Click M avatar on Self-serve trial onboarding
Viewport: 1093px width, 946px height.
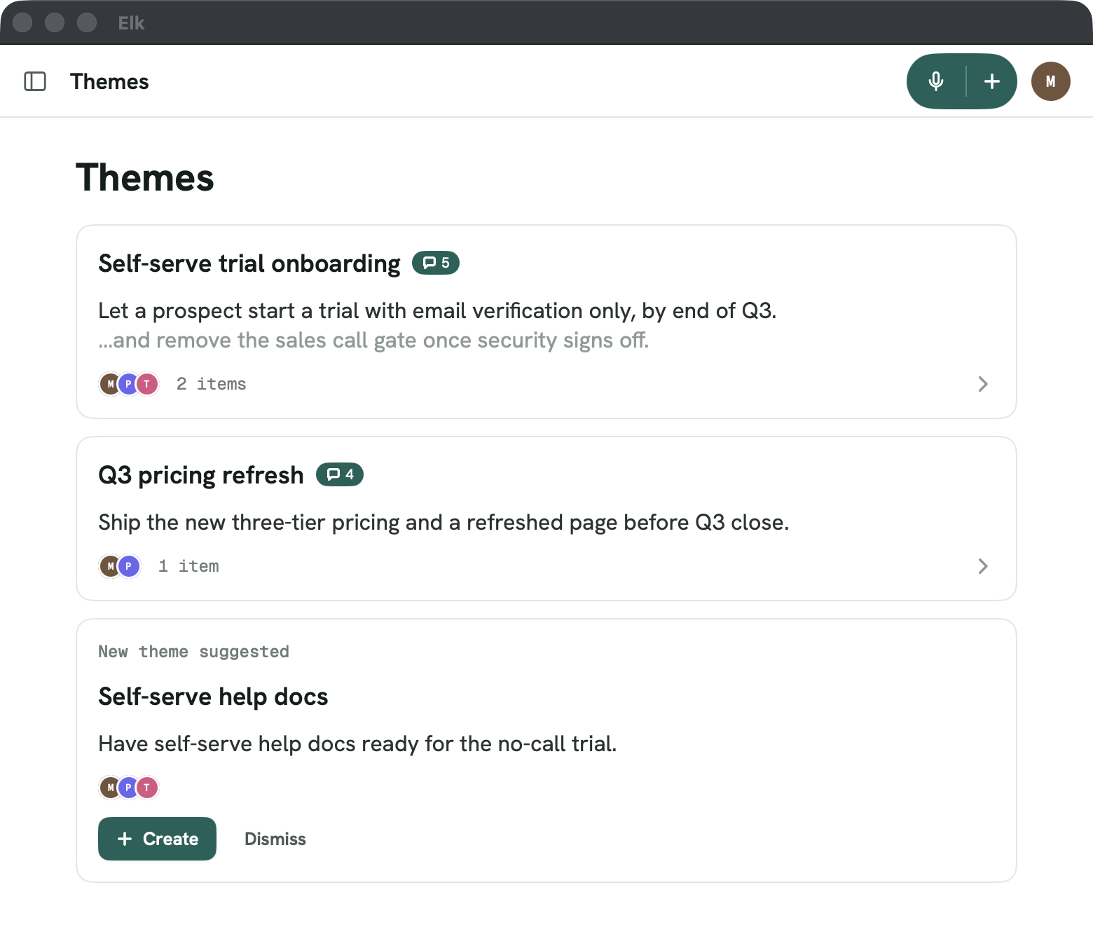coord(110,384)
